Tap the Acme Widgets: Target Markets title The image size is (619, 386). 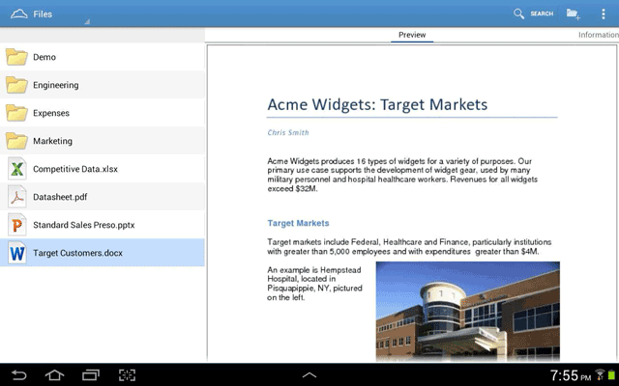(x=377, y=104)
